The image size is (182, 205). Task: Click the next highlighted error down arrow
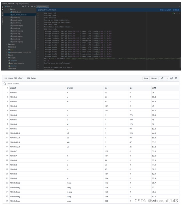click(x=179, y=13)
